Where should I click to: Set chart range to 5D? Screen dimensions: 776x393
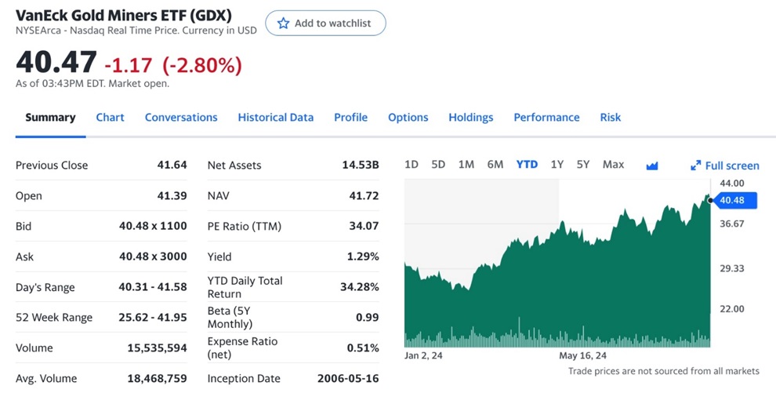[438, 165]
